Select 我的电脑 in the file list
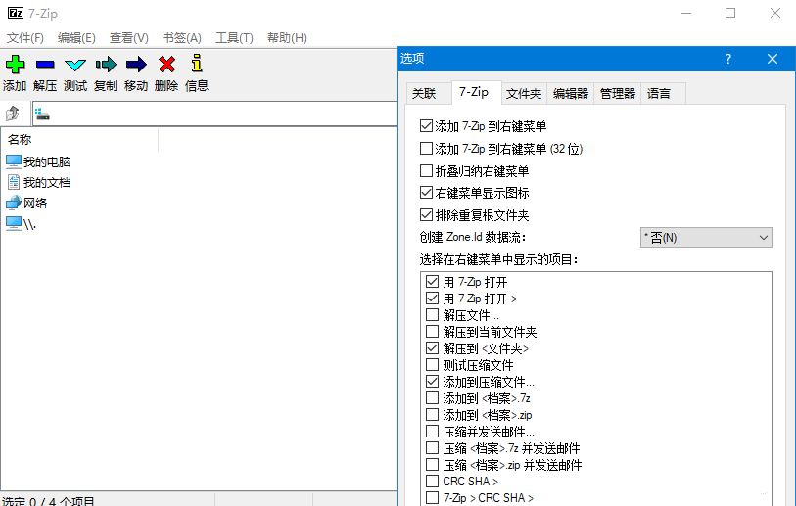 coord(46,161)
